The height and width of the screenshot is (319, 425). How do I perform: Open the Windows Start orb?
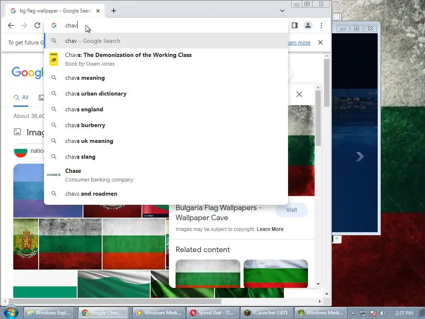[x=11, y=312]
